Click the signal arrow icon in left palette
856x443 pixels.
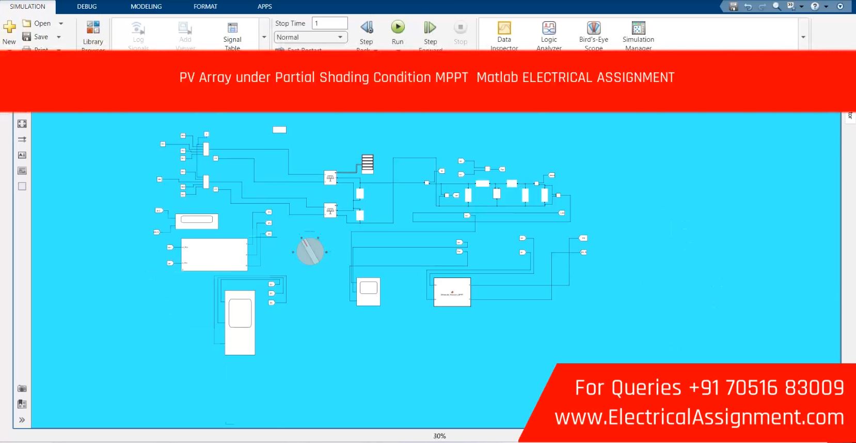point(22,139)
